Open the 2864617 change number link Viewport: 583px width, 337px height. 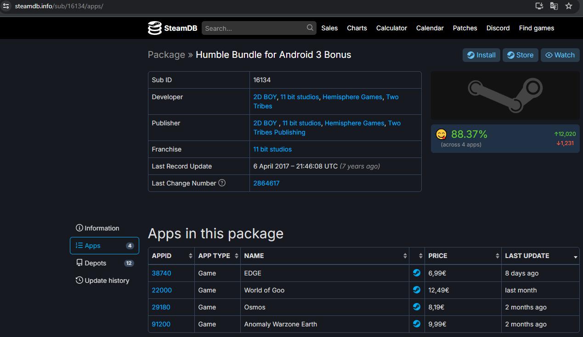pos(266,183)
